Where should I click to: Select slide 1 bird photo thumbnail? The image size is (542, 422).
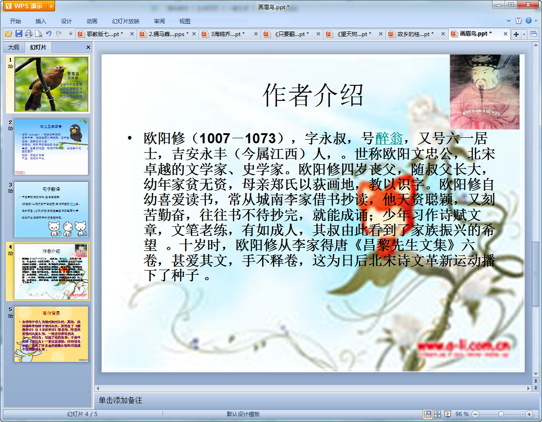(51, 84)
